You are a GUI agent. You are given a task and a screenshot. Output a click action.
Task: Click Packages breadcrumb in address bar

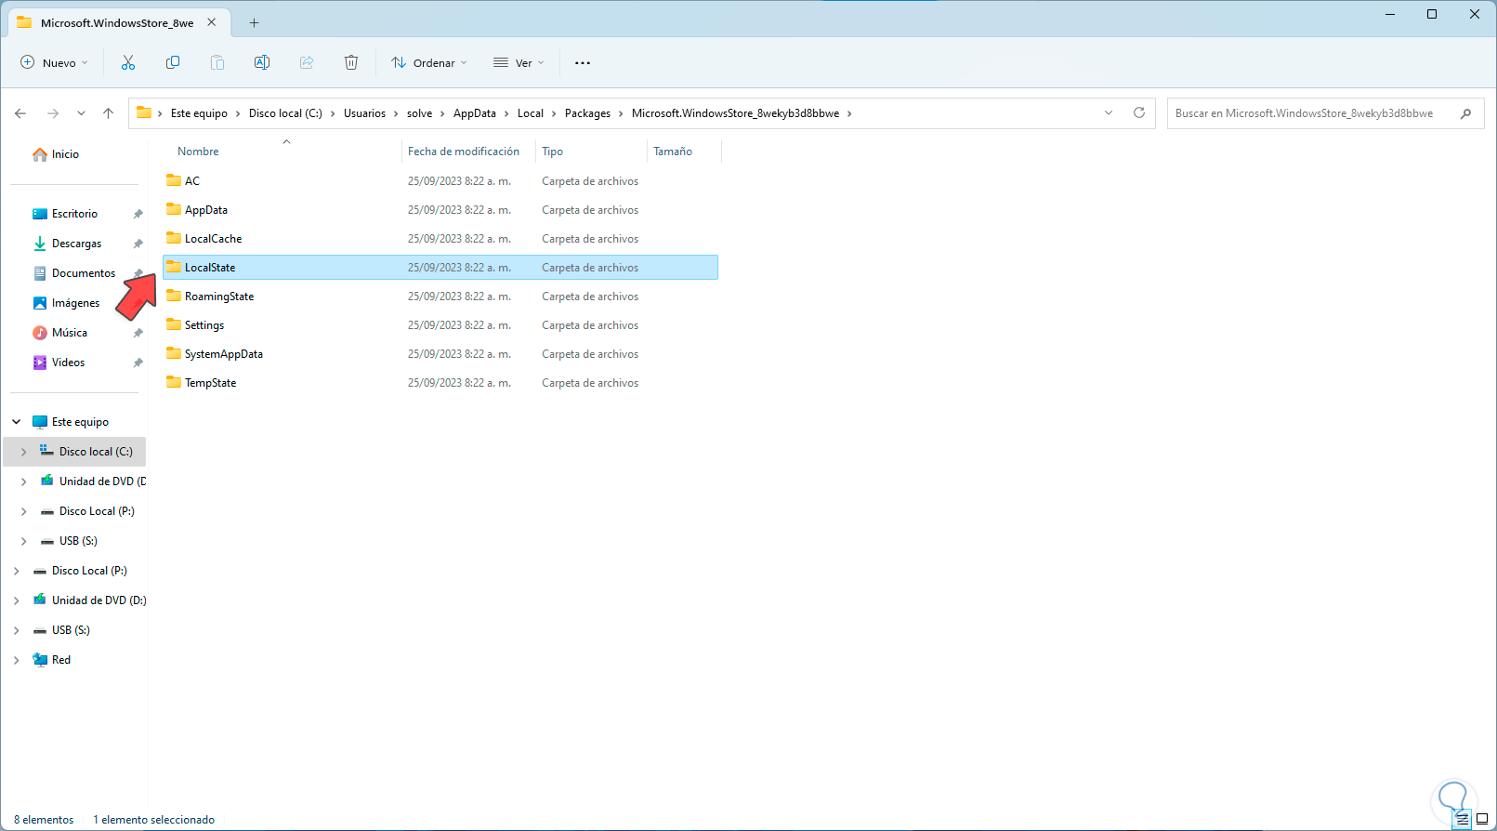587,113
